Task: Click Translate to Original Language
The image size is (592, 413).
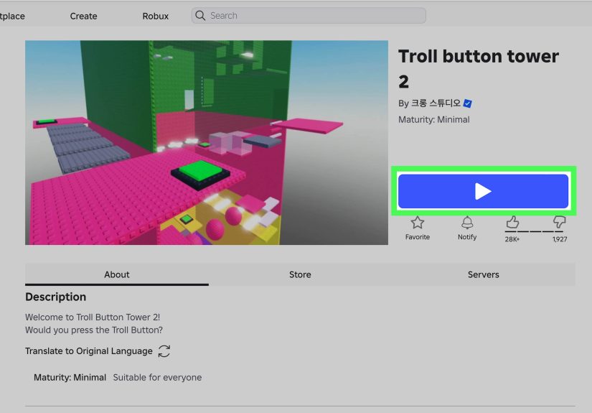Action: (x=89, y=351)
